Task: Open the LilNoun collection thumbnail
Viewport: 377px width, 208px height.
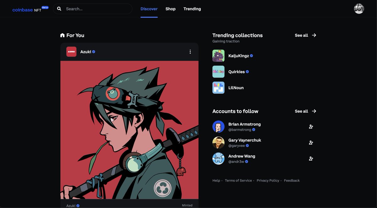Action: tap(218, 88)
